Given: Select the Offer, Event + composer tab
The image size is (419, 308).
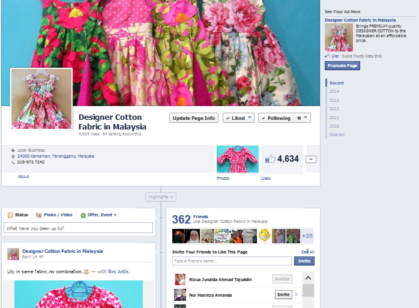Looking at the screenshot, I should click(x=98, y=215).
